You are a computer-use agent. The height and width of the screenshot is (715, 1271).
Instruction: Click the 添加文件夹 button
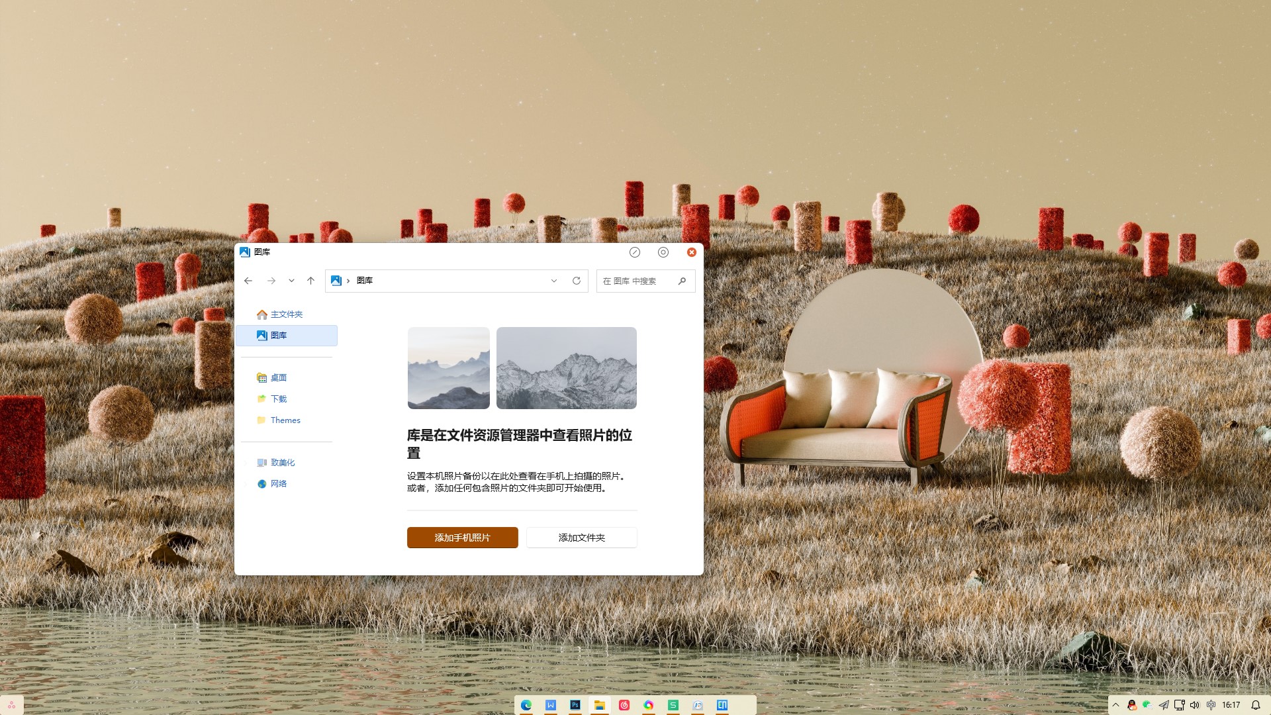coord(581,538)
